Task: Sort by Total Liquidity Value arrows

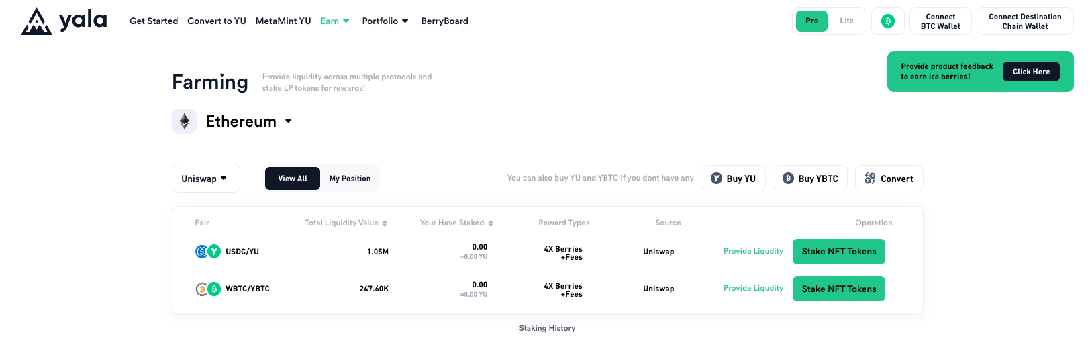Action: (385, 223)
